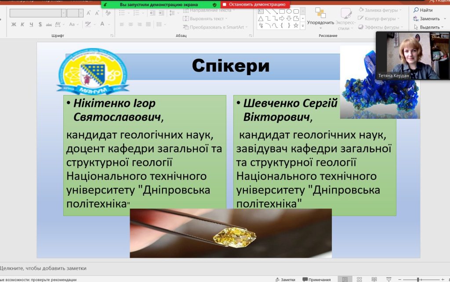Open the Упорядочить menu
This screenshot has width=450, height=282.
pos(320,18)
